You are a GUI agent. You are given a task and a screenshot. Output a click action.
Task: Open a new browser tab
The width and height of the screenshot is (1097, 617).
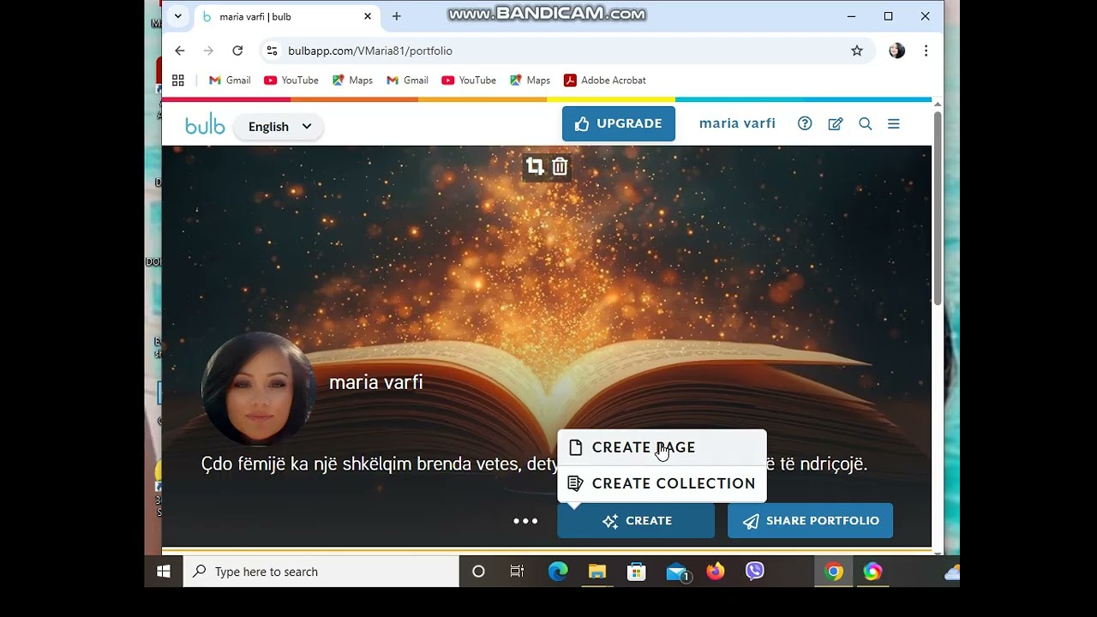[x=396, y=15]
